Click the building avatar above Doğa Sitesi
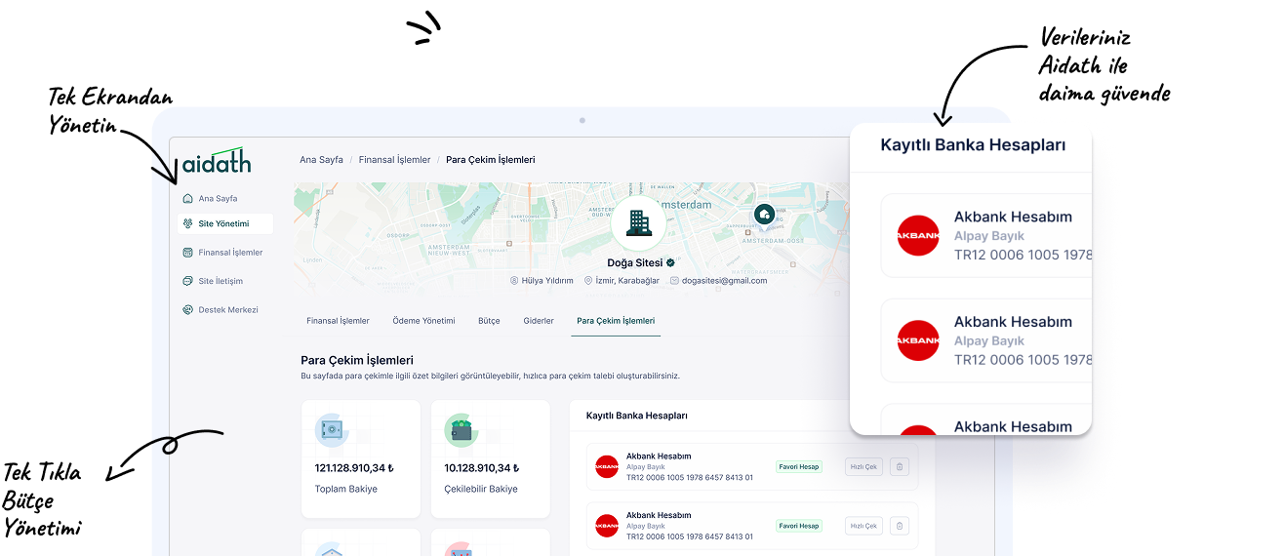Viewport: 1285px width, 556px height. click(638, 222)
